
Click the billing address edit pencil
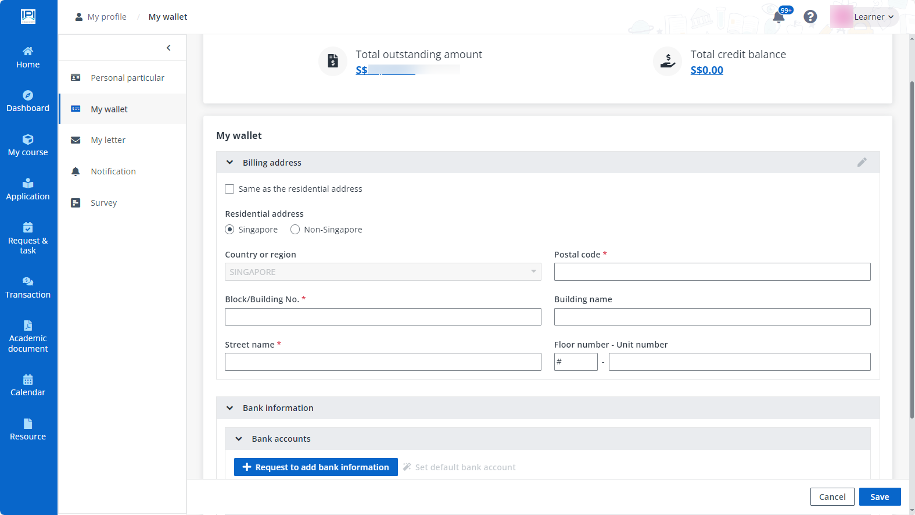[862, 162]
